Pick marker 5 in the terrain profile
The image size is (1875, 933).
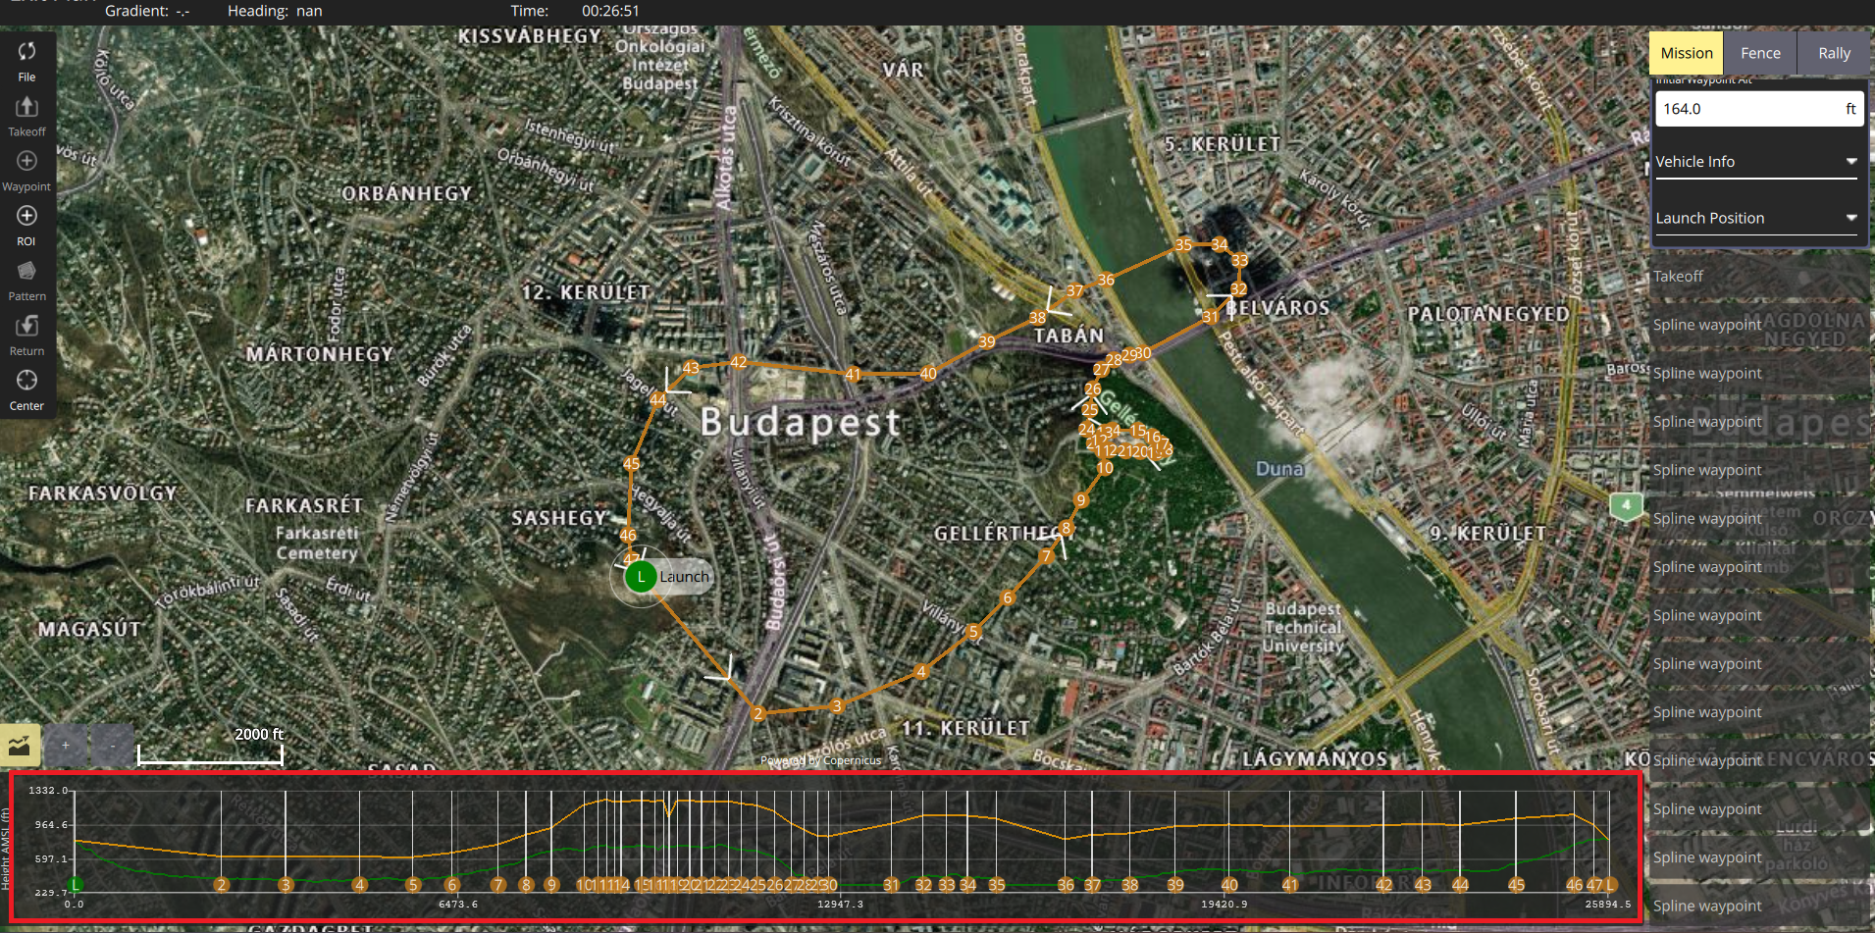click(x=413, y=885)
